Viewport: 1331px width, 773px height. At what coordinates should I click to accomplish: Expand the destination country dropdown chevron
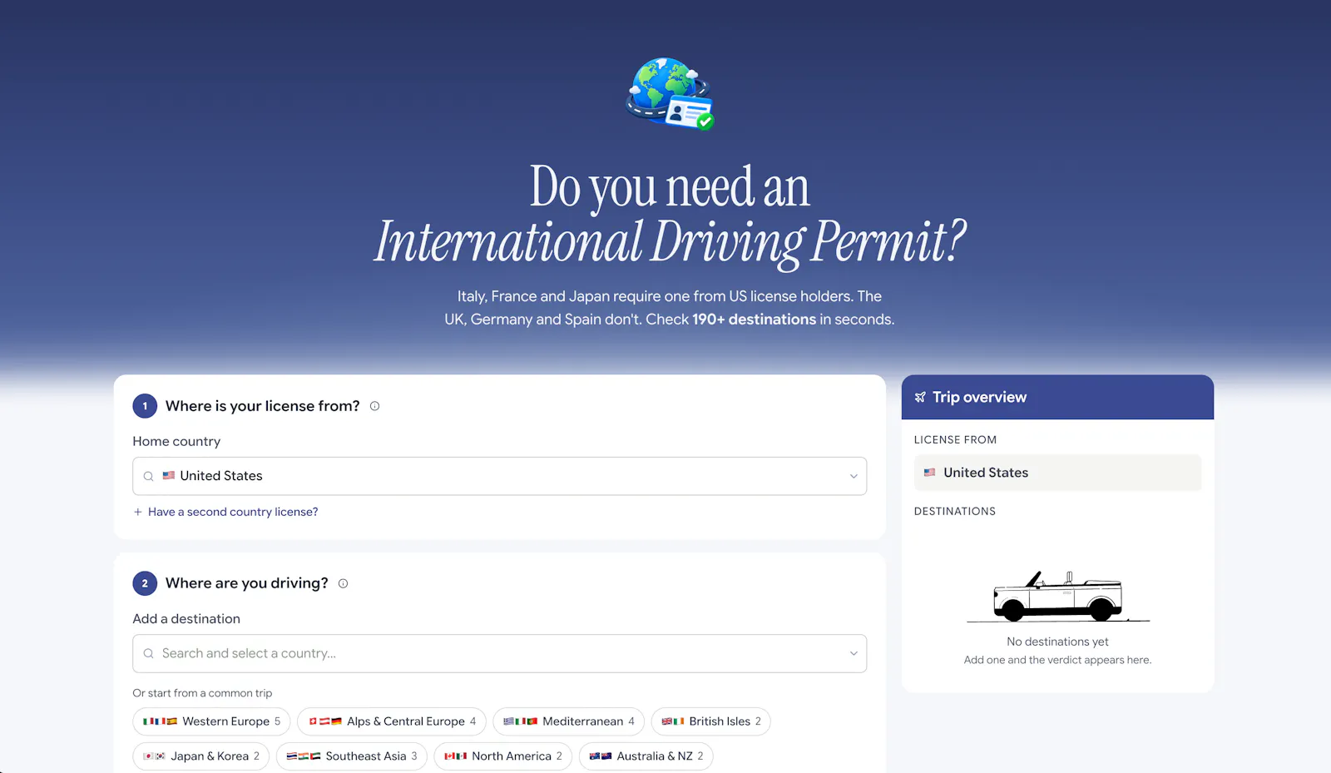pyautogui.click(x=854, y=654)
